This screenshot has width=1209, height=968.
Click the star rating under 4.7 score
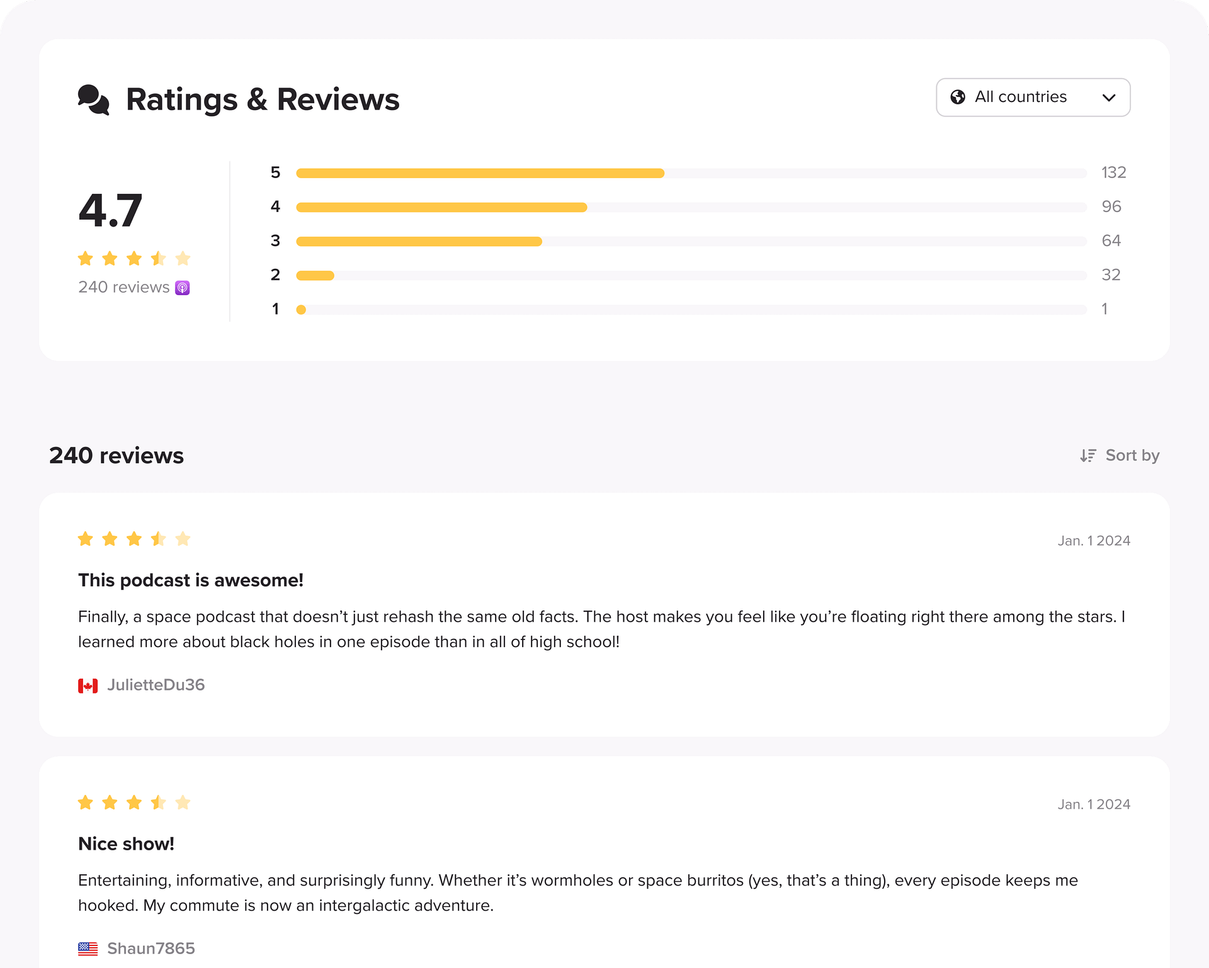[133, 259]
